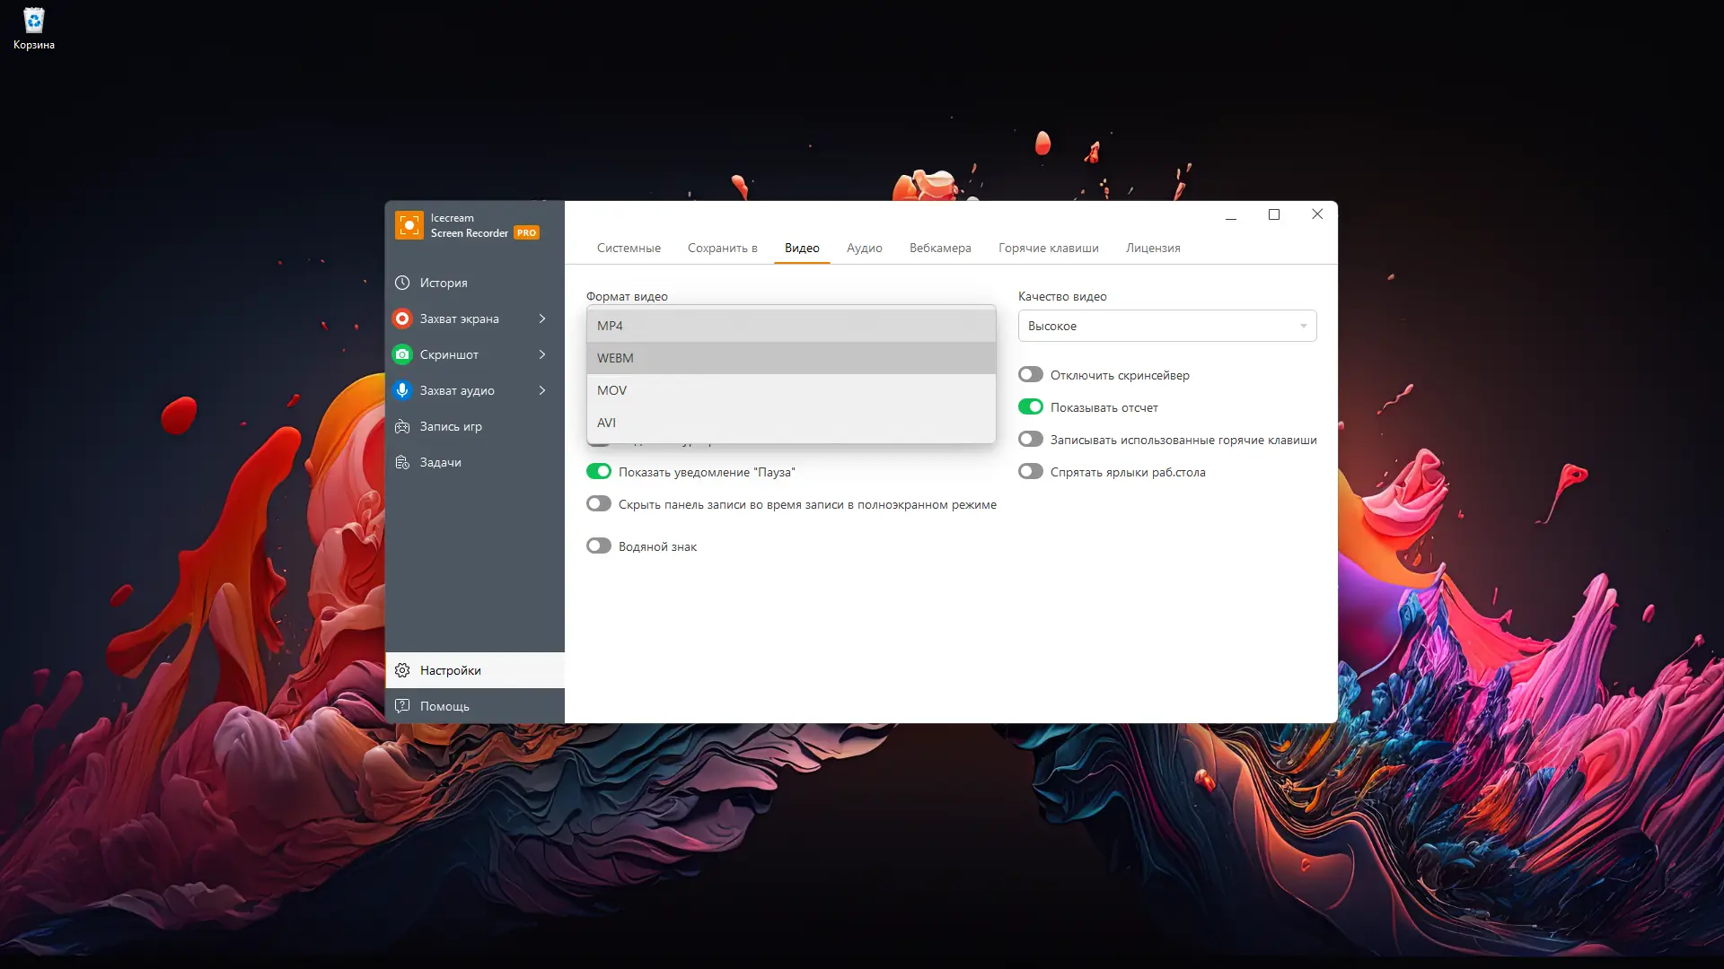The image size is (1724, 969).
Task: Open the Video quality dropdown
Action: coord(1166,326)
